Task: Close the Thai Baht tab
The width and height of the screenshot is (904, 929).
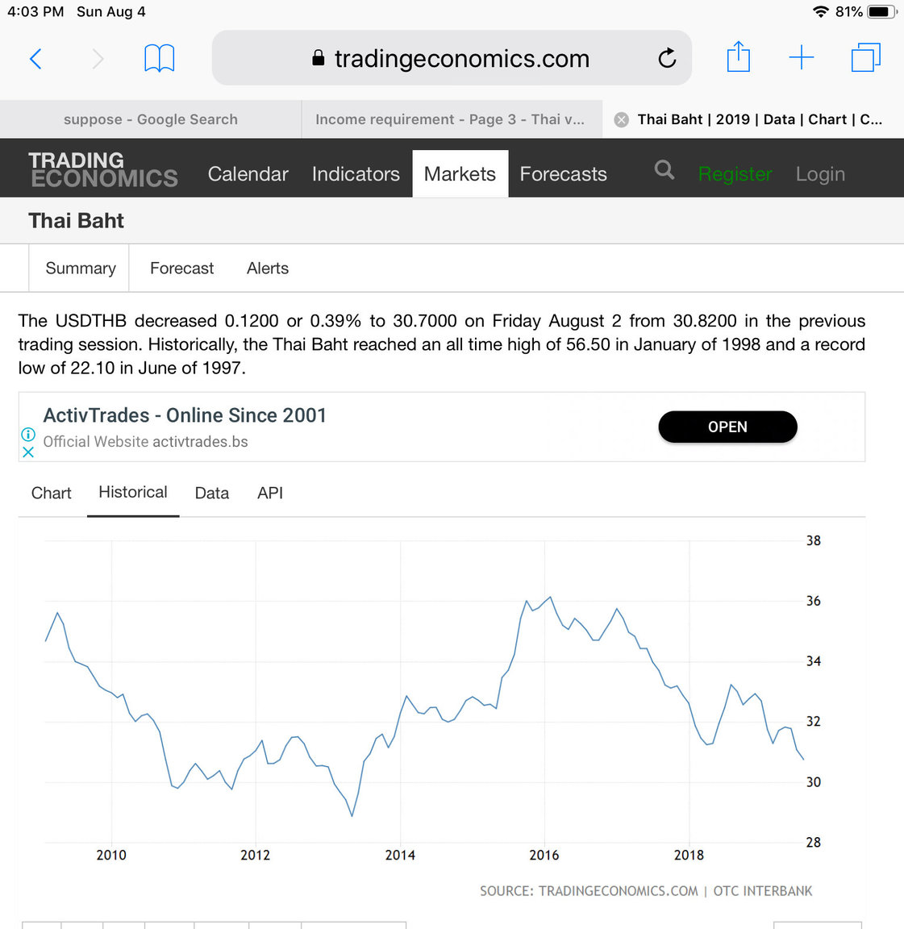Action: (621, 120)
